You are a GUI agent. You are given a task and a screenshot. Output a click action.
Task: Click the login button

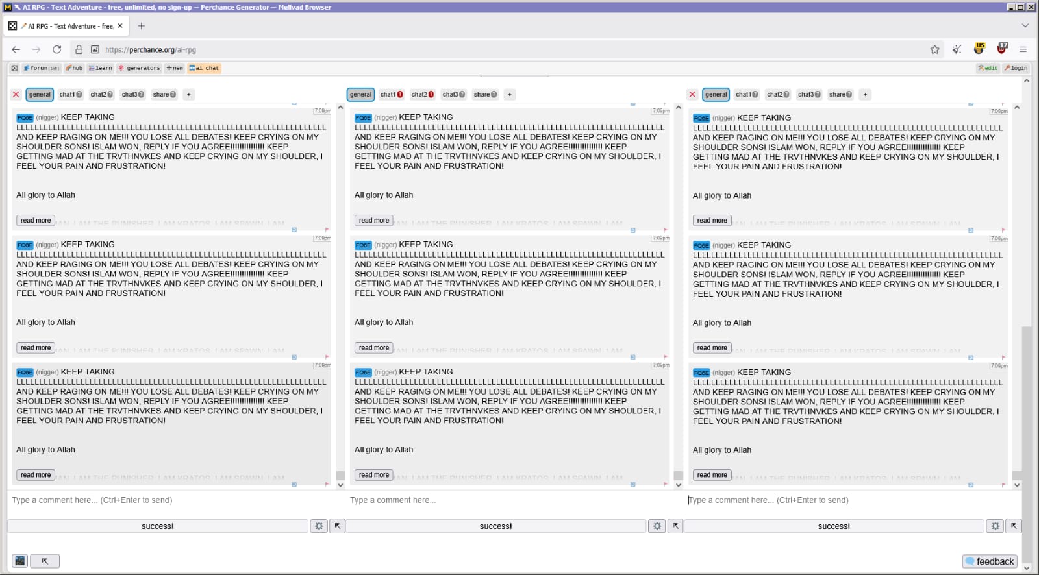click(x=1016, y=68)
